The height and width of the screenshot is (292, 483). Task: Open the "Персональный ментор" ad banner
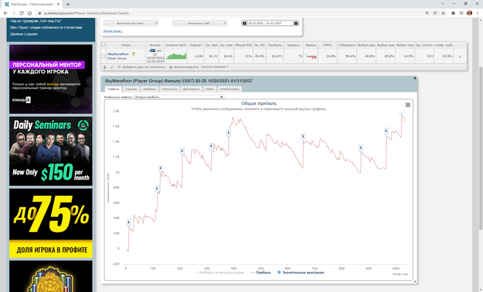coord(51,79)
